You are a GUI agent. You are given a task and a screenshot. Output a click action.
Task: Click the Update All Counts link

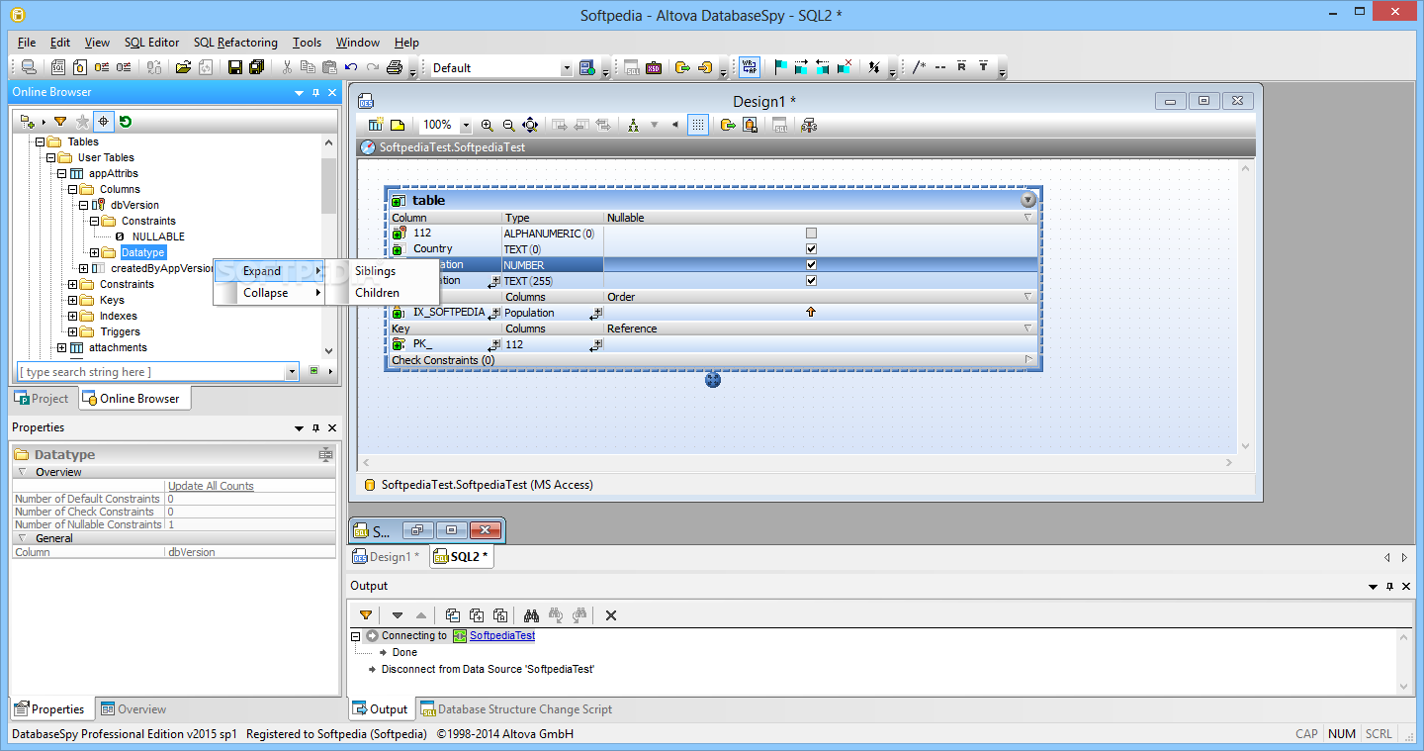pos(211,486)
